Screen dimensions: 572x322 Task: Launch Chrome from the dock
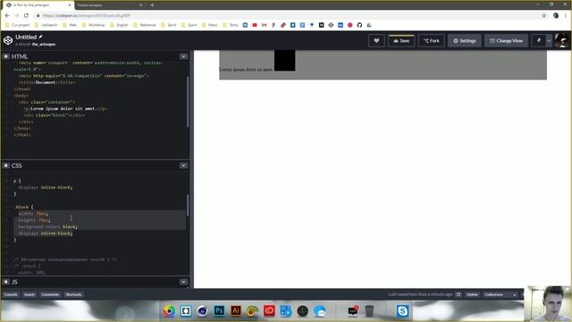pos(169,310)
